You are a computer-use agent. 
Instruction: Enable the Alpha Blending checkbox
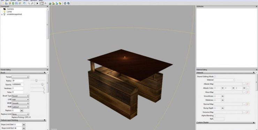tap(215, 116)
